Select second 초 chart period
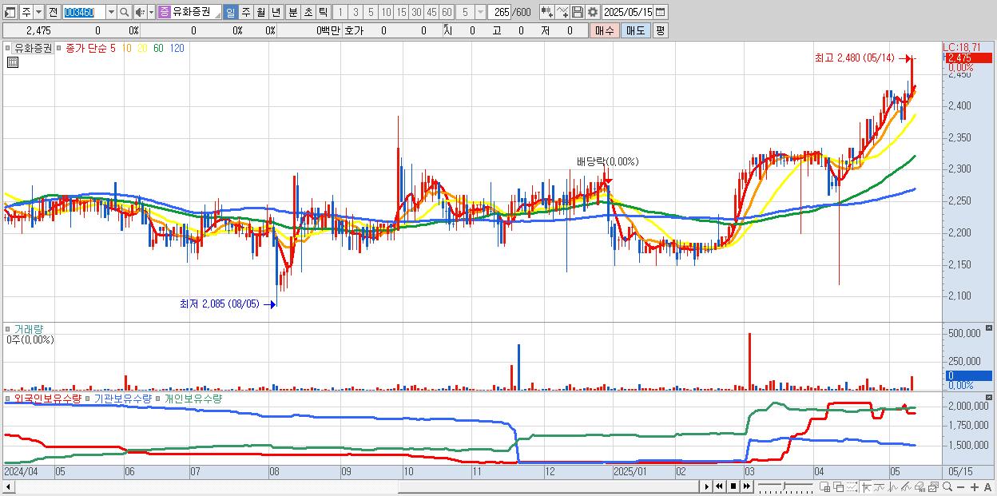This screenshot has width=997, height=496. 308,12
